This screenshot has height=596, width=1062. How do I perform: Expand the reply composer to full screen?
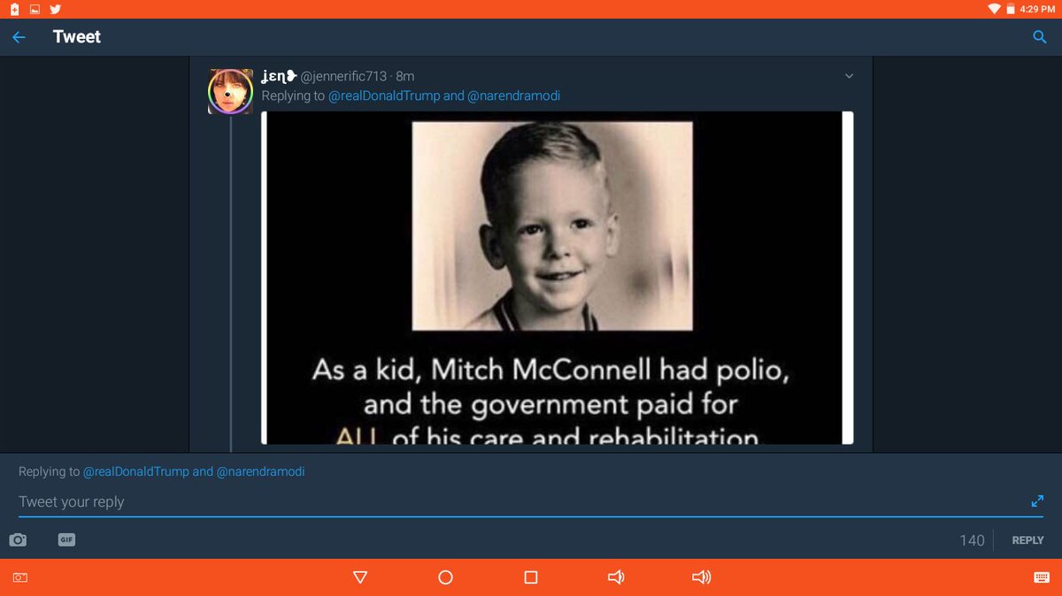1037,500
